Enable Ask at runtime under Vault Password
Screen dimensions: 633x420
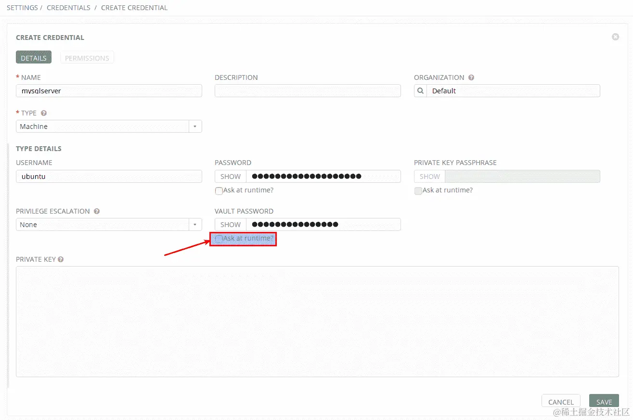point(219,239)
